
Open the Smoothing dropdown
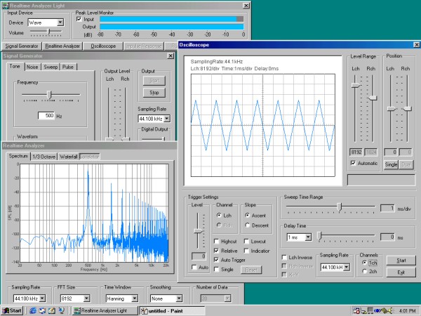click(x=179, y=298)
